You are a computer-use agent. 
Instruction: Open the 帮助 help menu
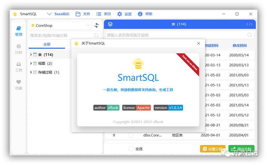[x=145, y=14]
